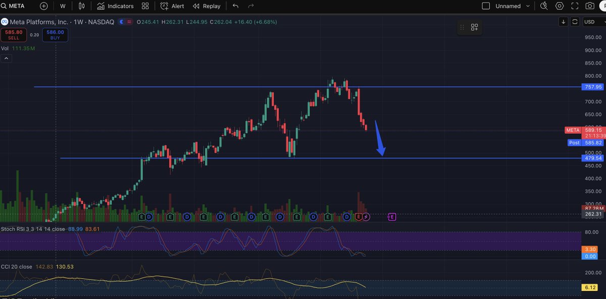Image resolution: width=606 pixels, height=299 pixels.
Task: Click the +16.40 (+6.68%) change value
Action: click(x=255, y=22)
